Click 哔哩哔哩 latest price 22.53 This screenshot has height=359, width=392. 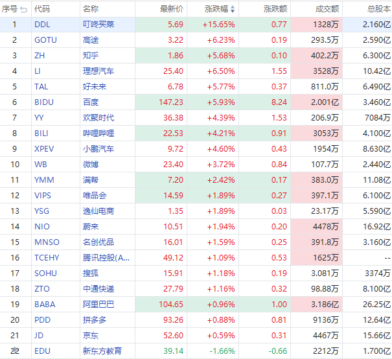pos(172,133)
